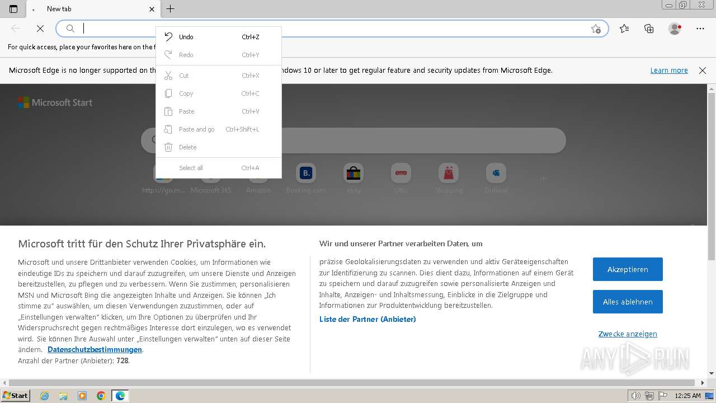Close the New tab tab

[x=152, y=9]
